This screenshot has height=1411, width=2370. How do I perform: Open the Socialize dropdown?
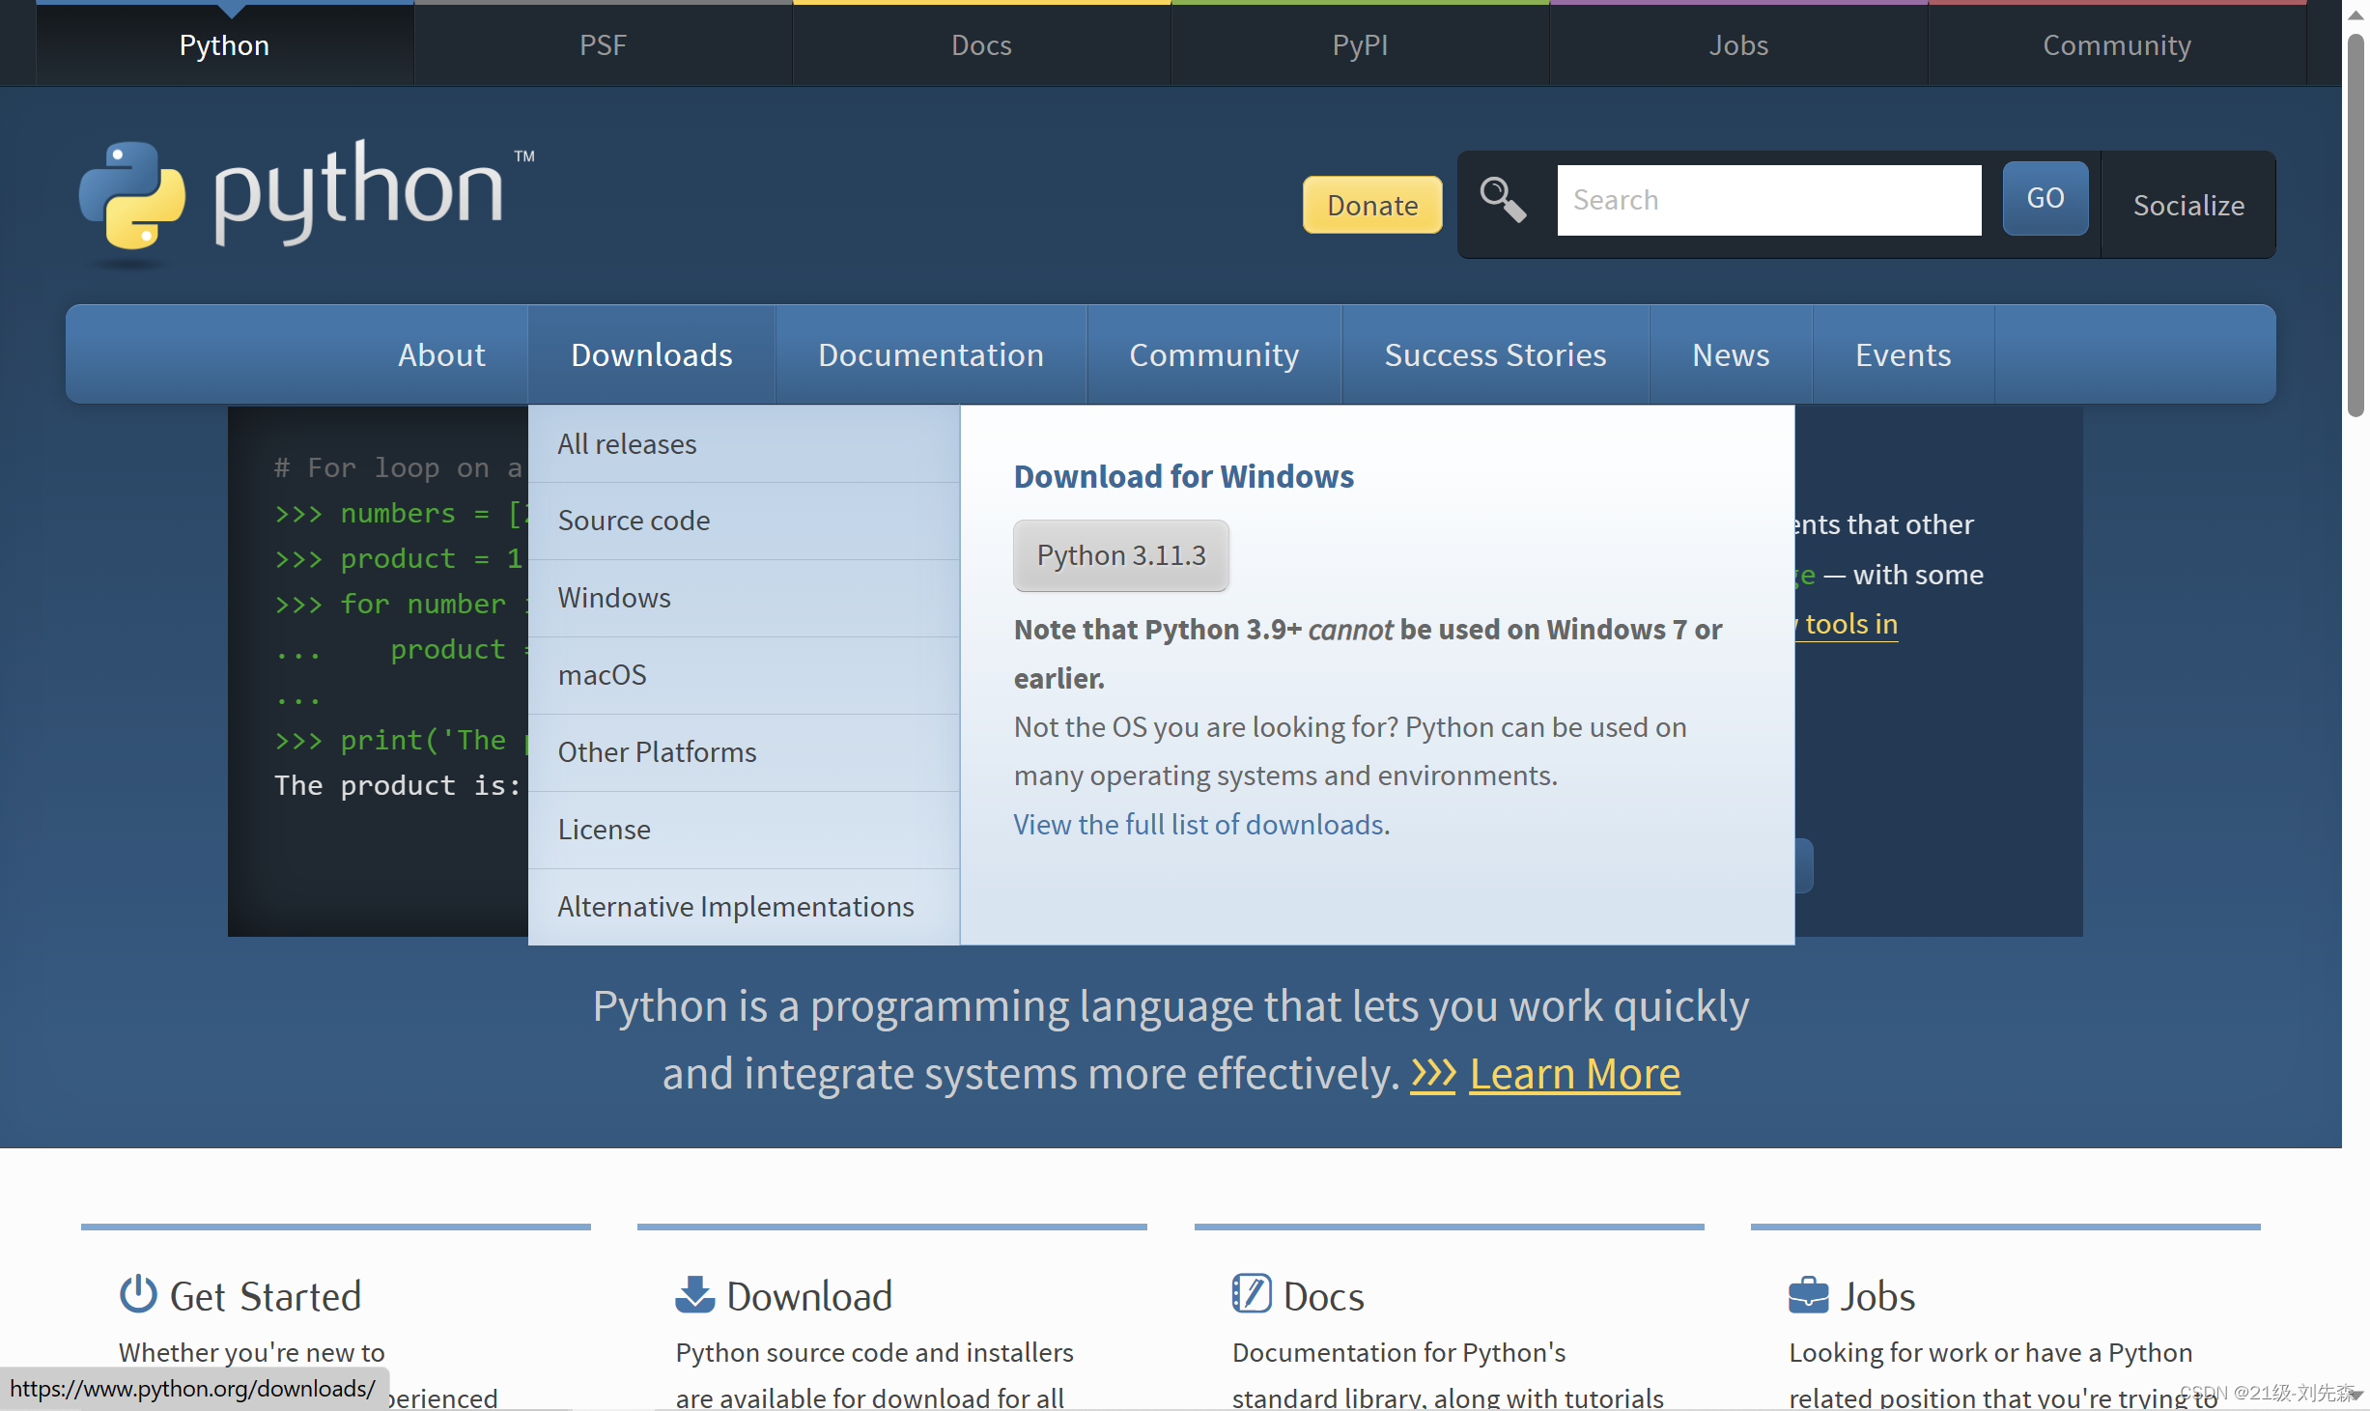click(x=2187, y=205)
